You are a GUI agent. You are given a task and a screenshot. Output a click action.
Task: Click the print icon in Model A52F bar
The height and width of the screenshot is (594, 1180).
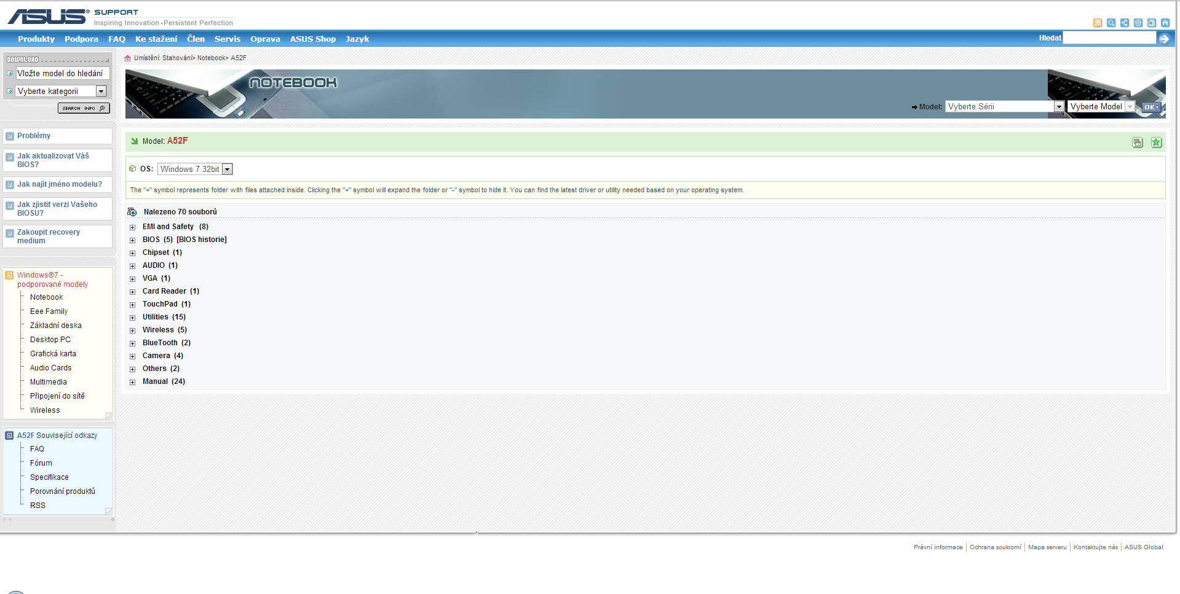(x=1138, y=143)
